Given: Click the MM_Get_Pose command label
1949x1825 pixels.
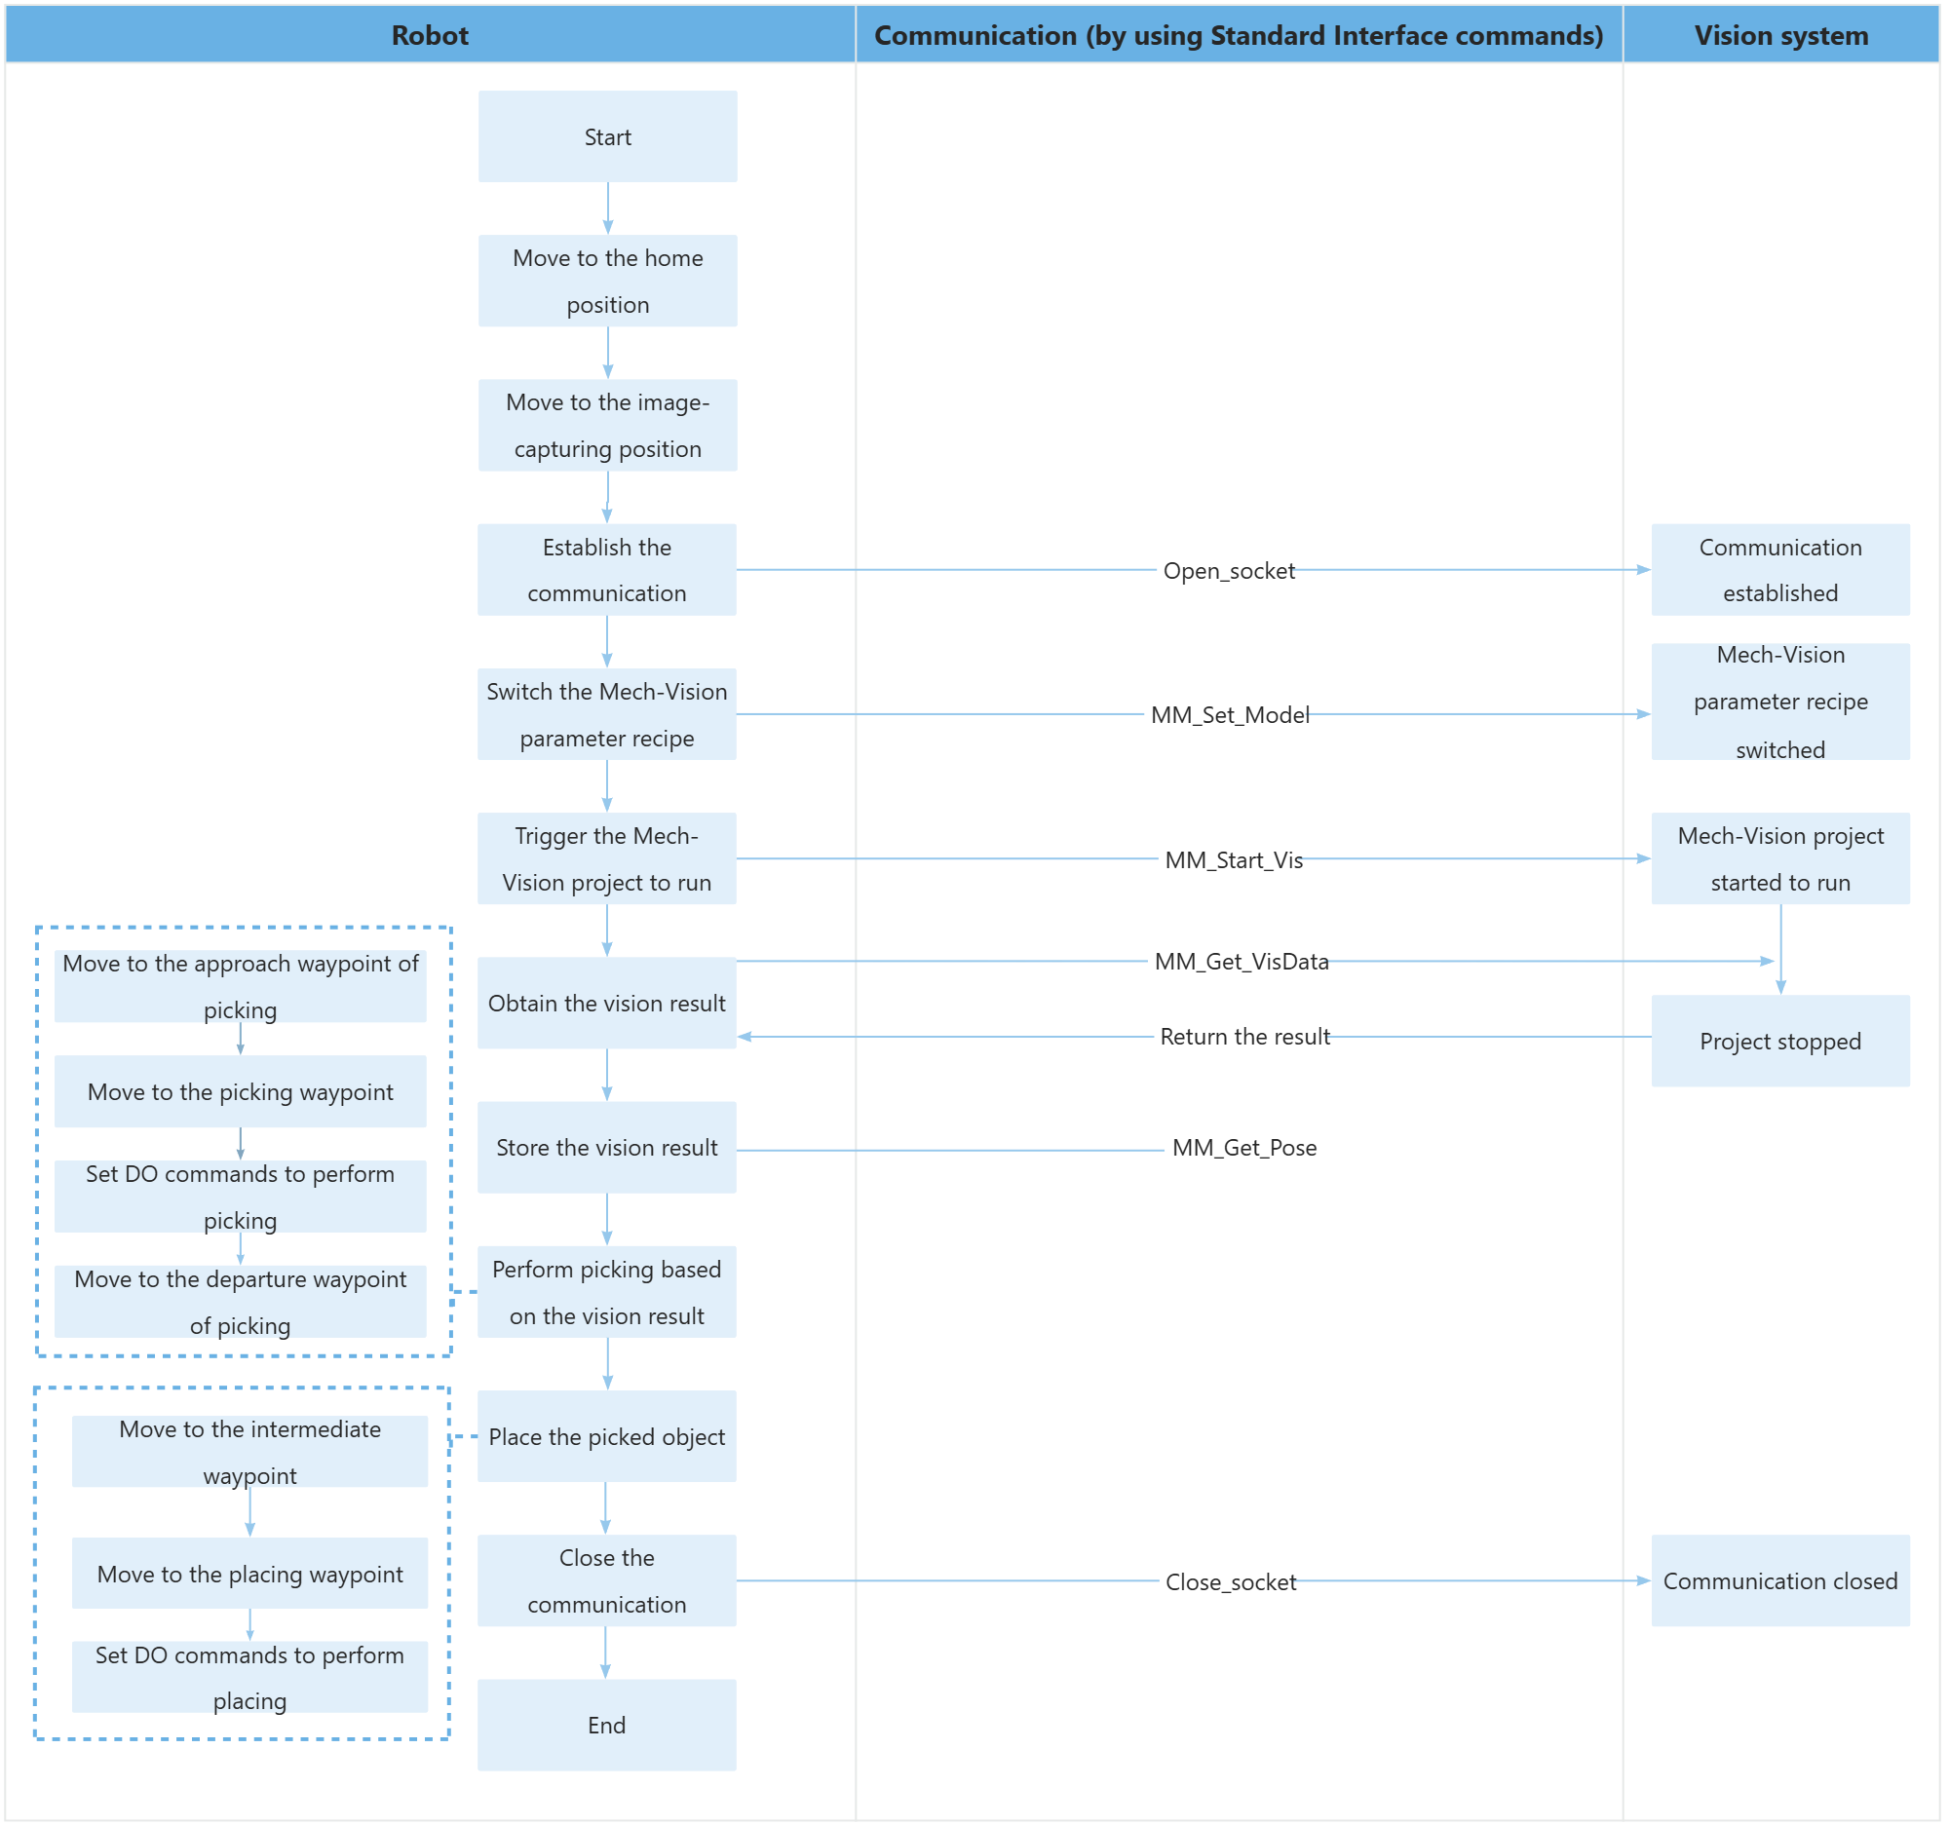Looking at the screenshot, I should click(1243, 1148).
